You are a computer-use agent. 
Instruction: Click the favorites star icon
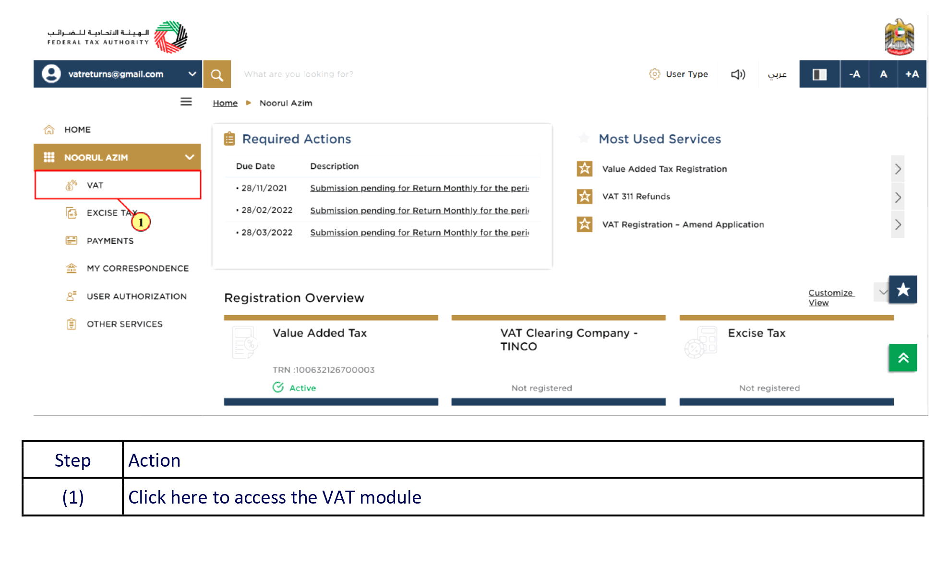click(x=903, y=289)
